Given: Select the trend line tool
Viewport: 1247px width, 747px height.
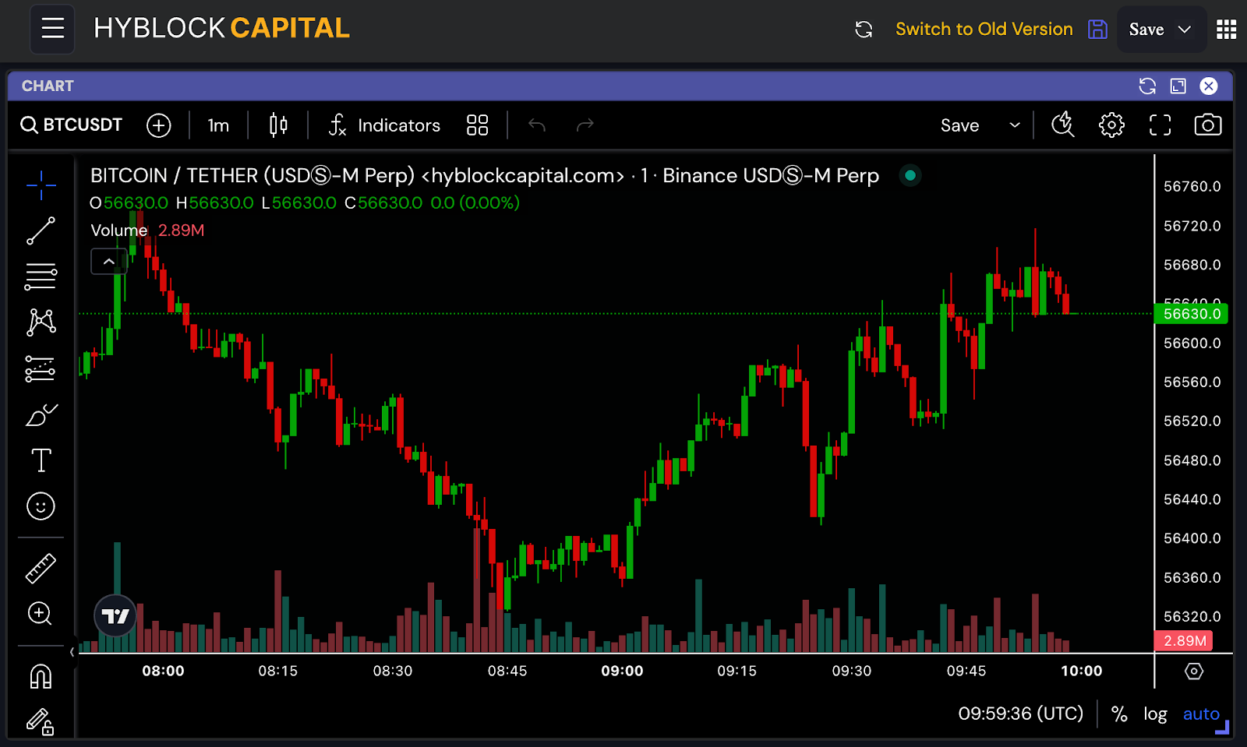Looking at the screenshot, I should [x=41, y=231].
